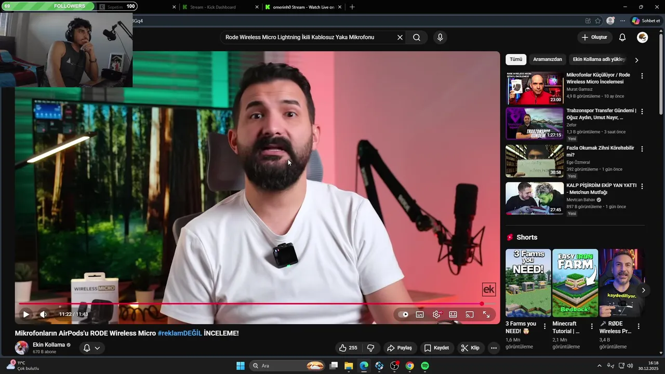
Task: Open the #reklamDEĞİL hashtag link
Action: pyautogui.click(x=180, y=333)
